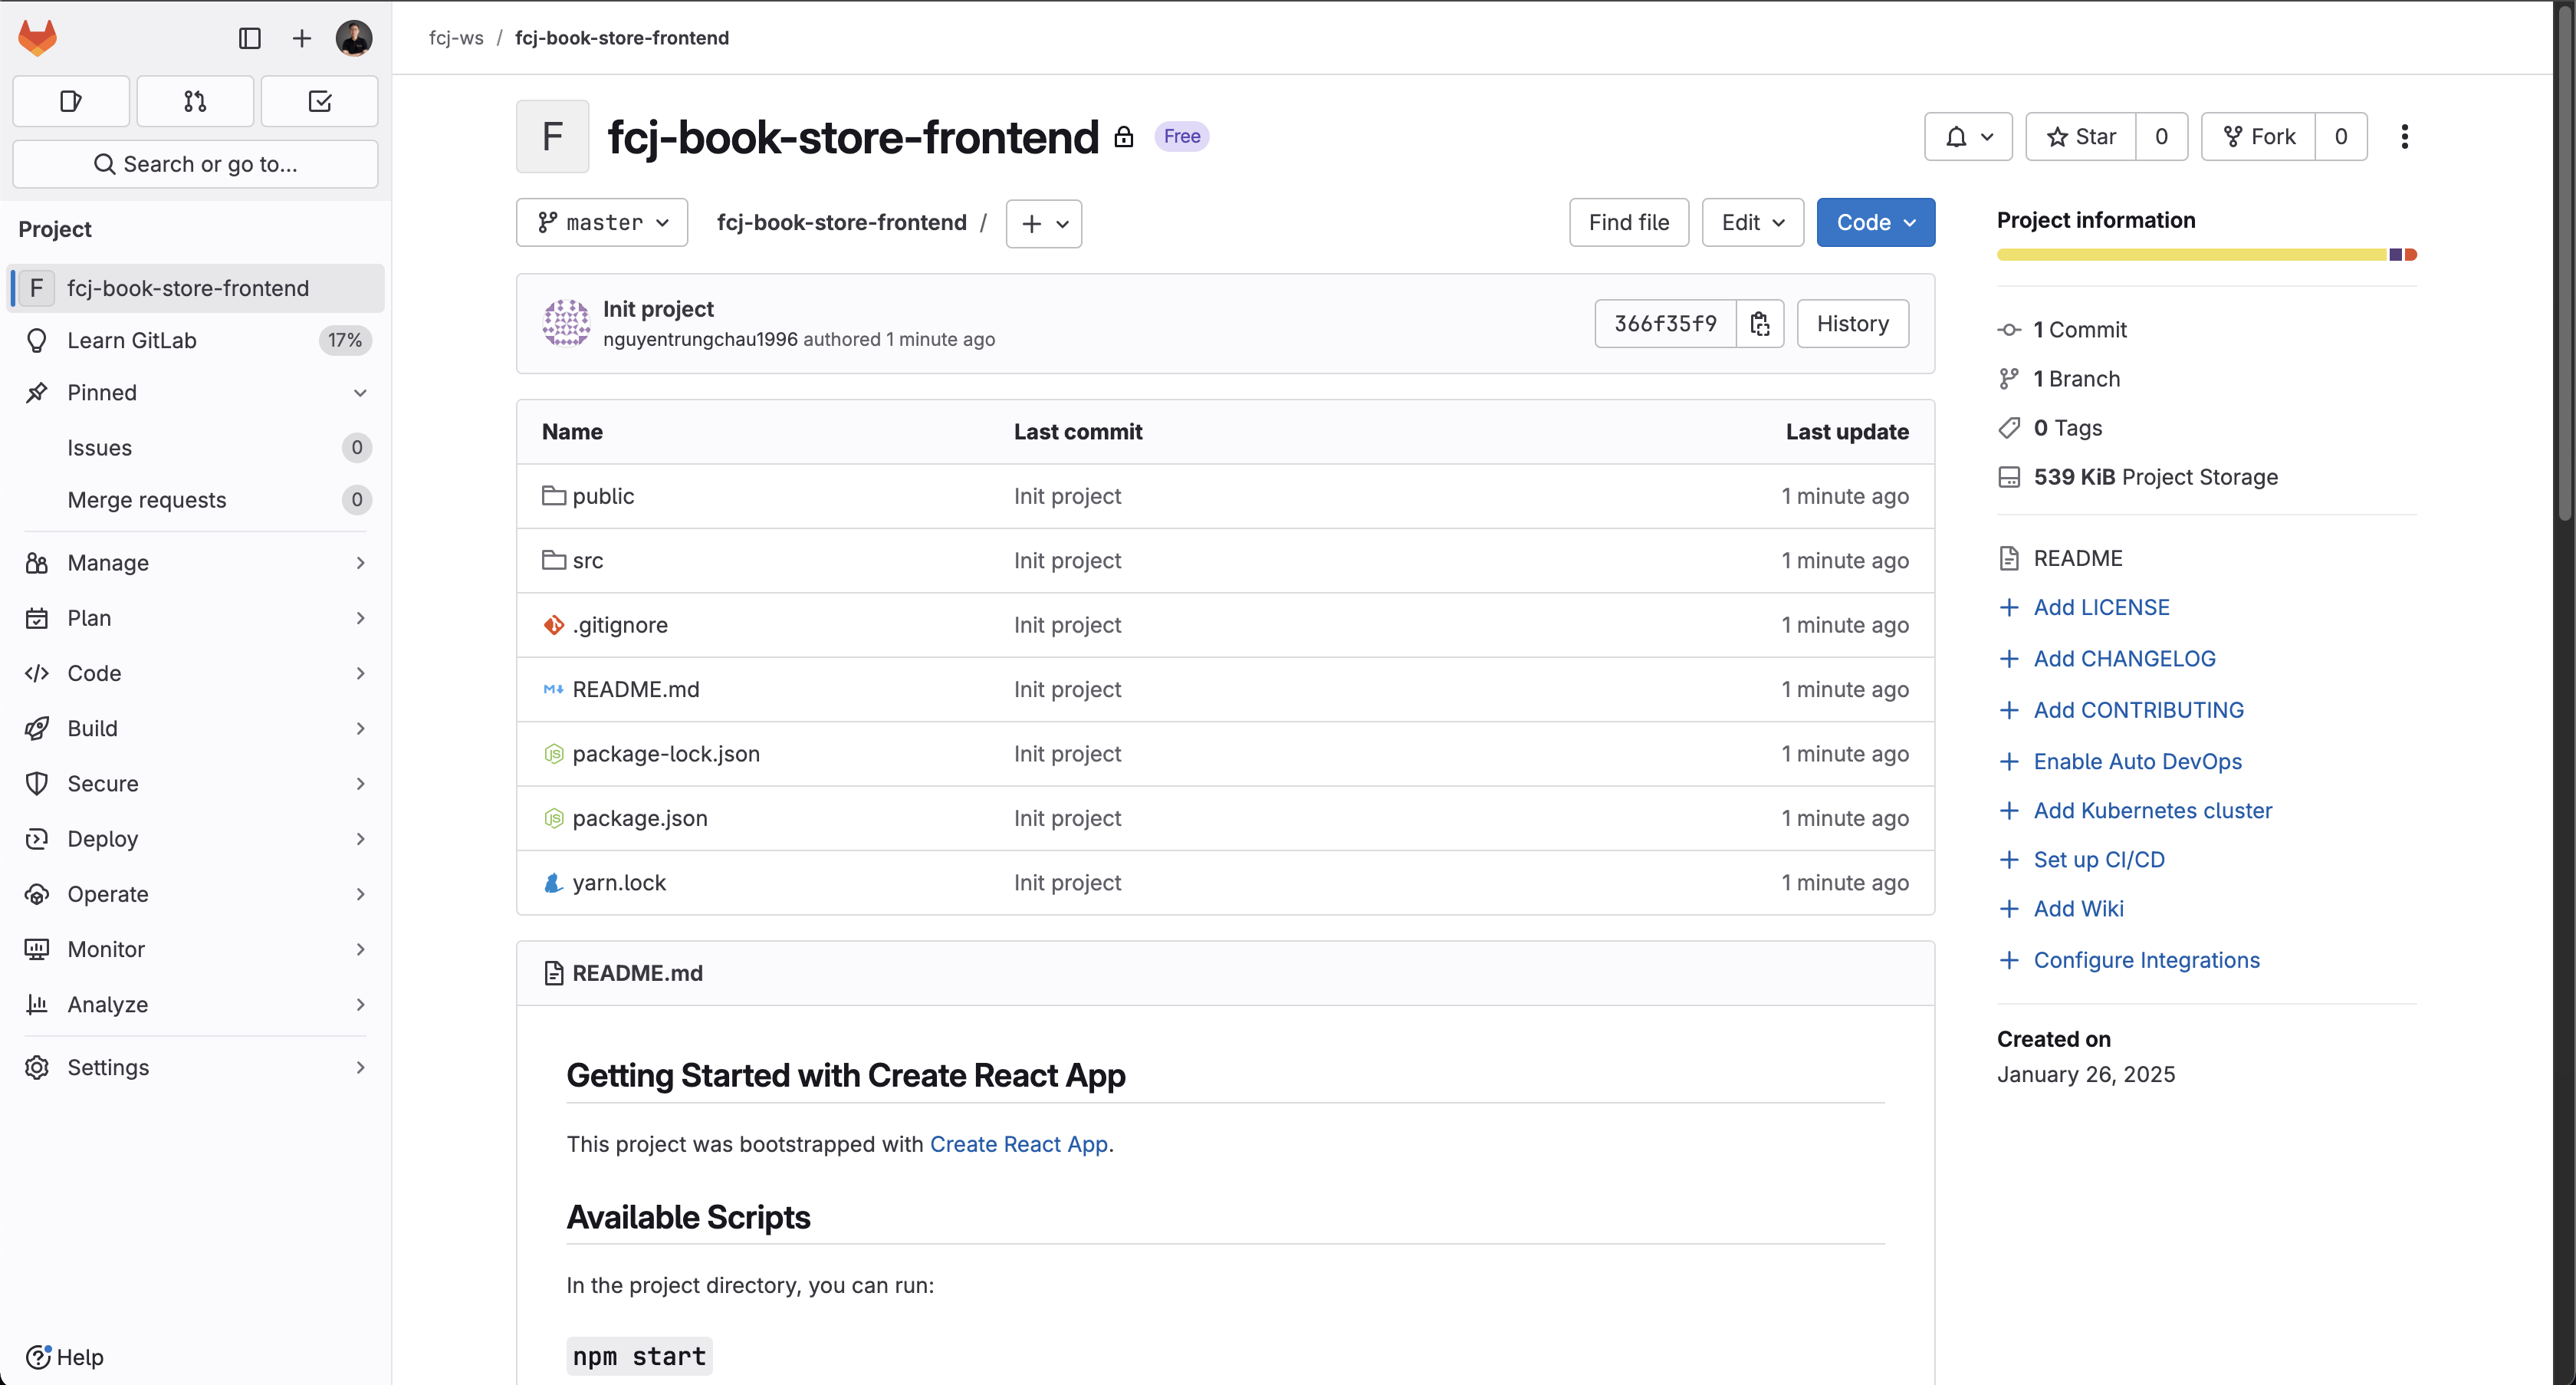The height and width of the screenshot is (1385, 2576).
Task: Expand the Edit button dropdown
Action: click(x=1751, y=222)
